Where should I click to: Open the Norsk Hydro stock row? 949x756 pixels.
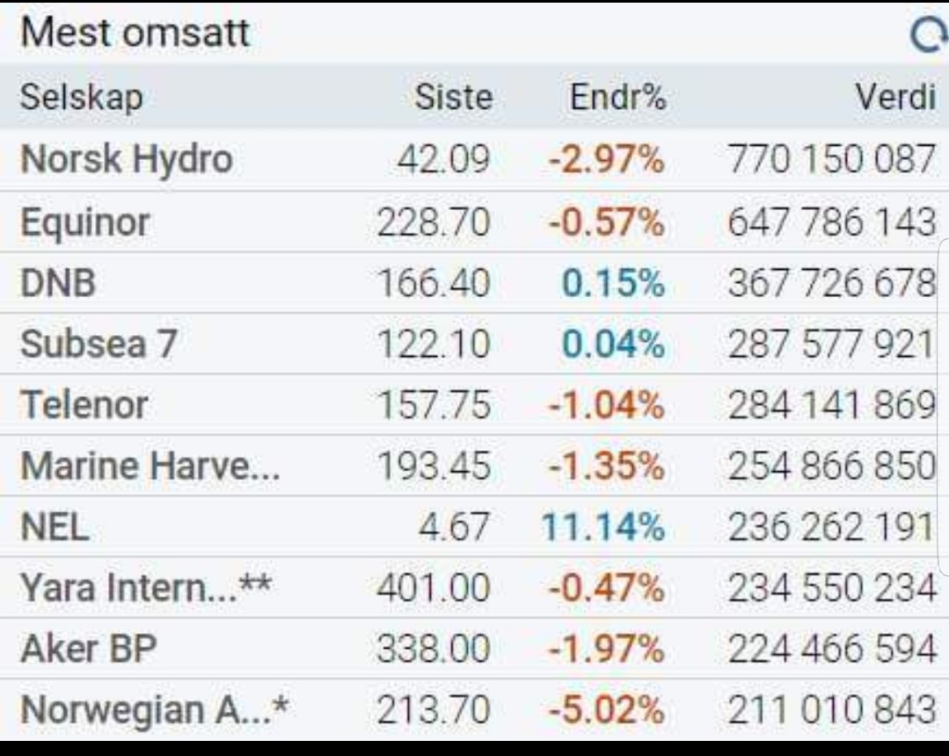tap(127, 160)
